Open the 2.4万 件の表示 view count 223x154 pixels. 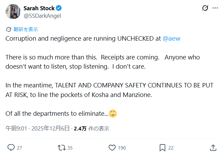tap(91, 129)
